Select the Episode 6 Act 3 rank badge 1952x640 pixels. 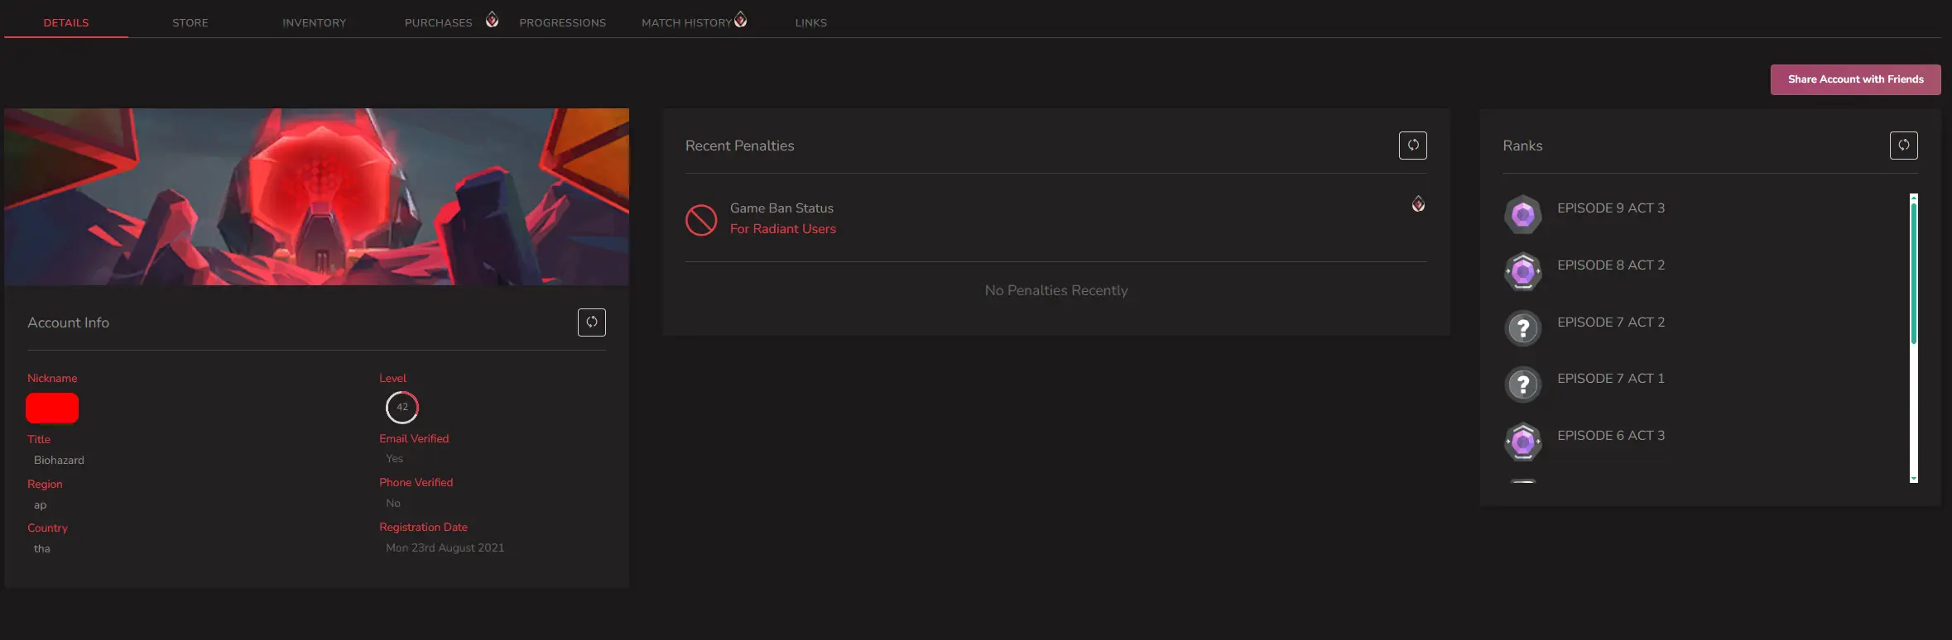[1522, 442]
